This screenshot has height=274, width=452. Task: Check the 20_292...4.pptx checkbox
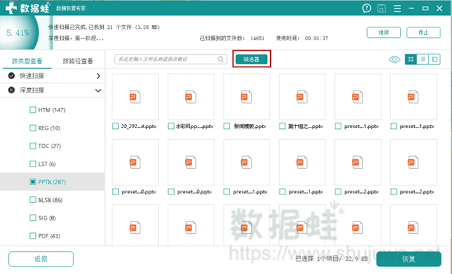pos(116,126)
